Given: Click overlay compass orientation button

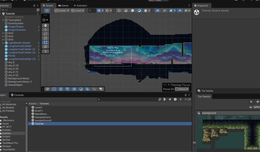Looking at the screenshot, I should (47, 89).
